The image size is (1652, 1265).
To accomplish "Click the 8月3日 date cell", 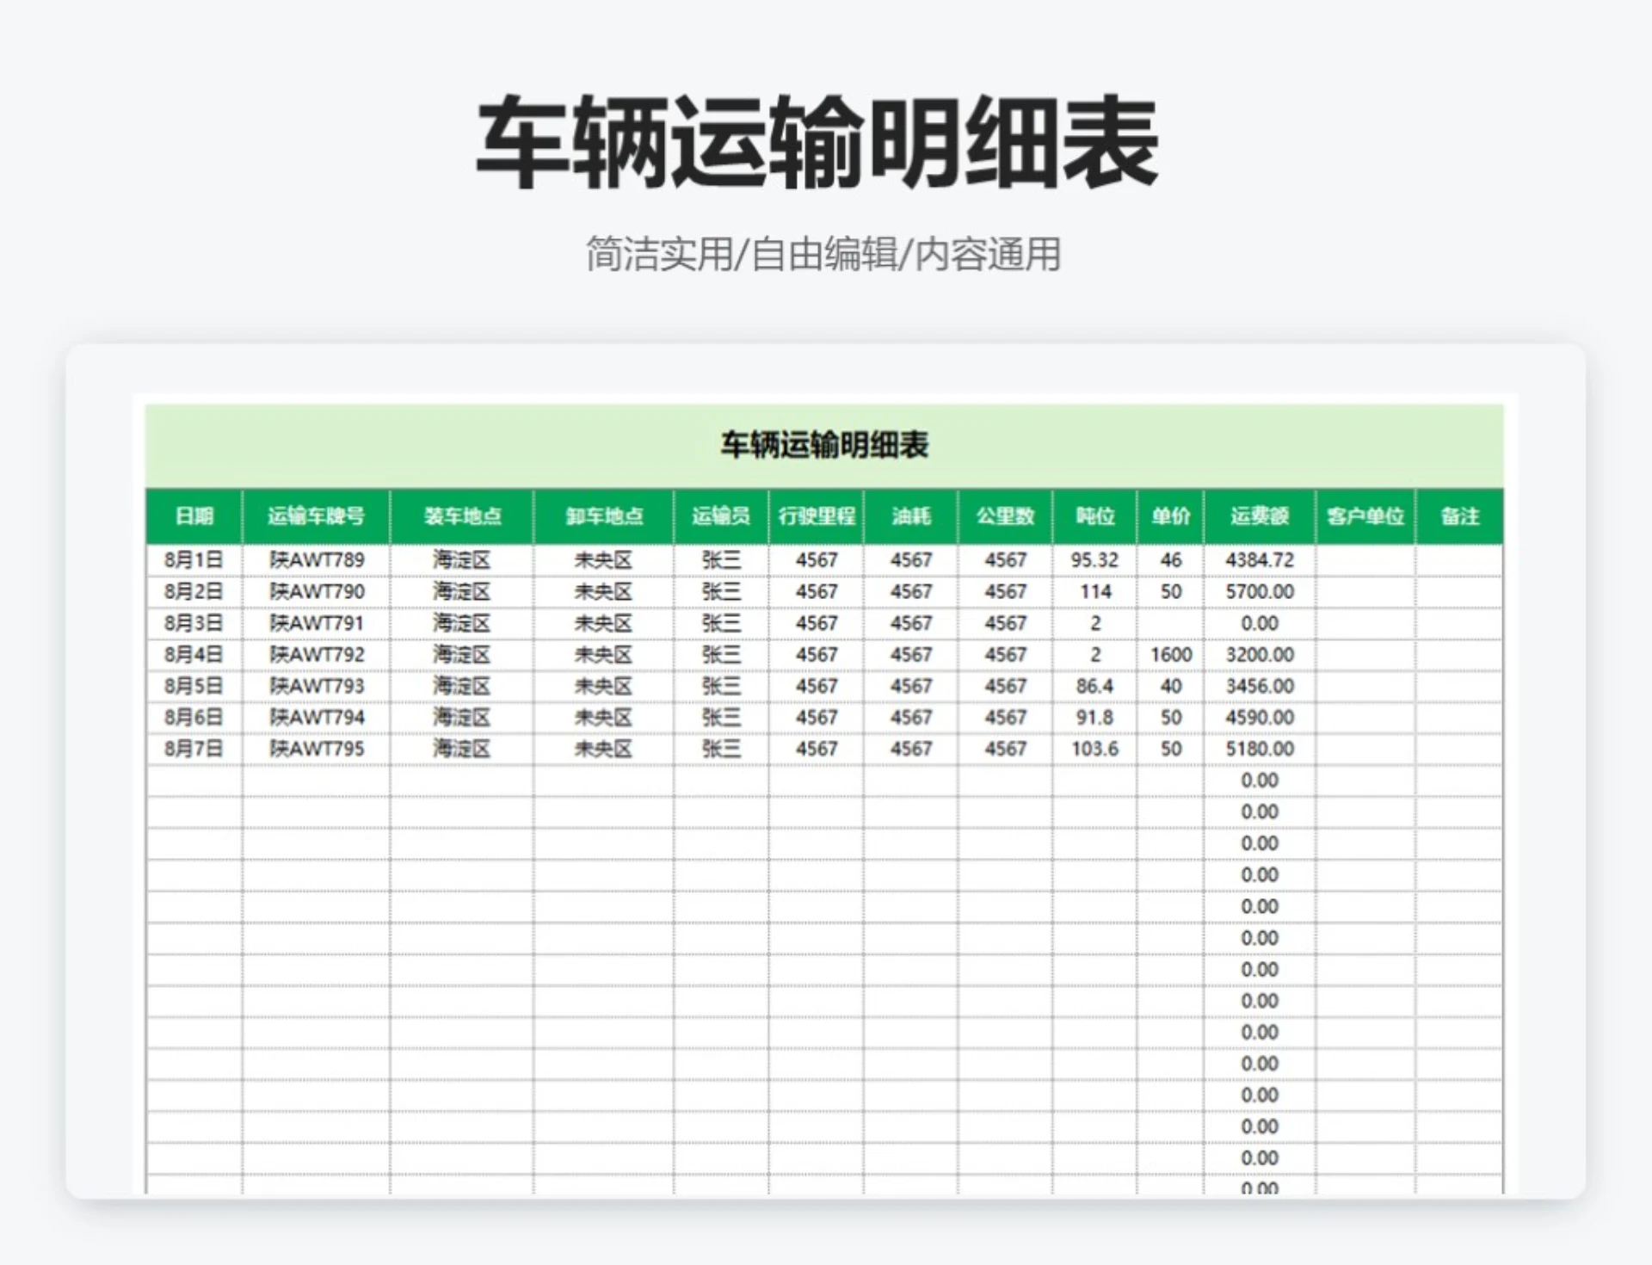I will (192, 622).
